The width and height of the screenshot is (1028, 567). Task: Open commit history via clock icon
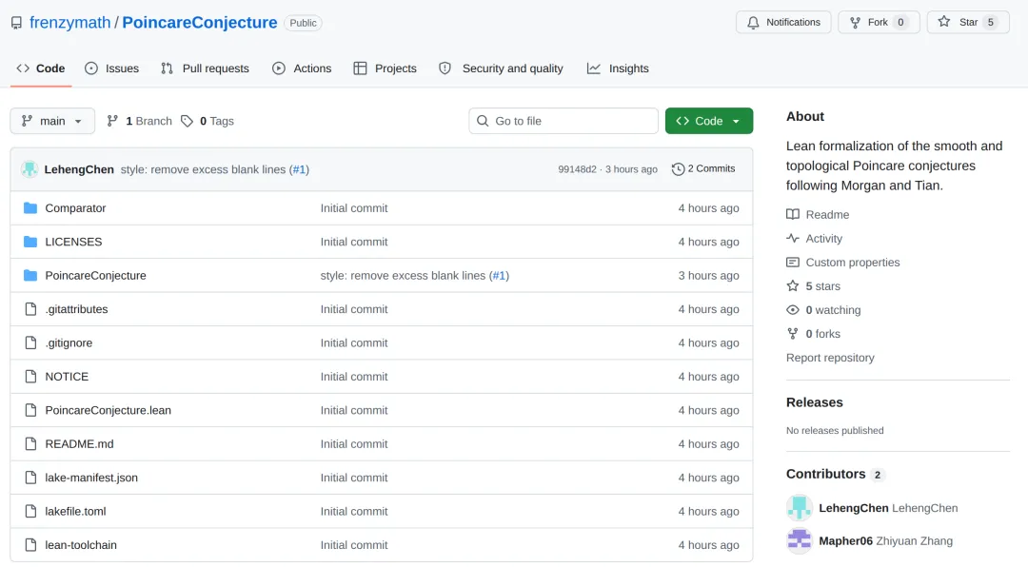click(678, 169)
